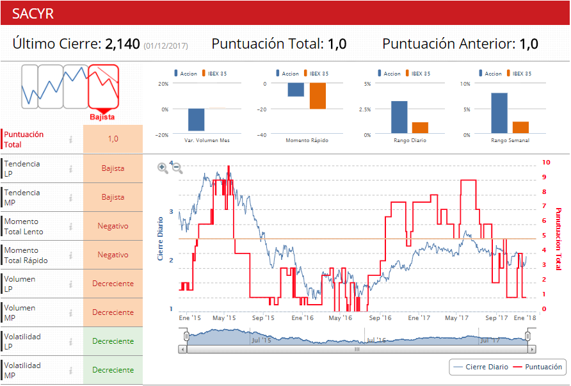
Task: Open info icon for Momento Total Rápido
Action: pyautogui.click(x=70, y=255)
